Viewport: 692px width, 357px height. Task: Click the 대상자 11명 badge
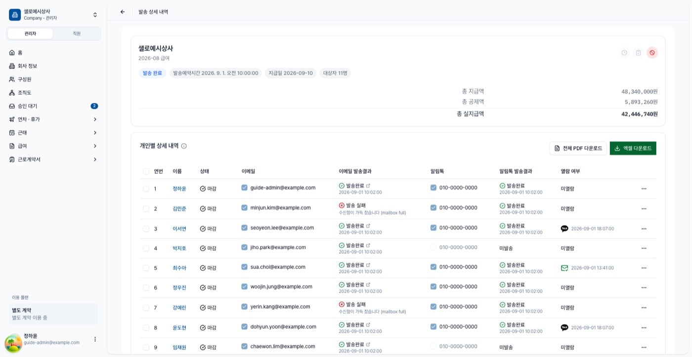pyautogui.click(x=335, y=73)
